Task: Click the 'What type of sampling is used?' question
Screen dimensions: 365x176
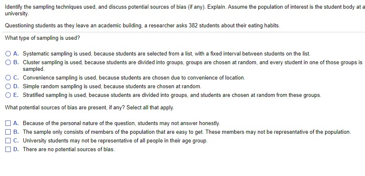Action: [x=42, y=38]
